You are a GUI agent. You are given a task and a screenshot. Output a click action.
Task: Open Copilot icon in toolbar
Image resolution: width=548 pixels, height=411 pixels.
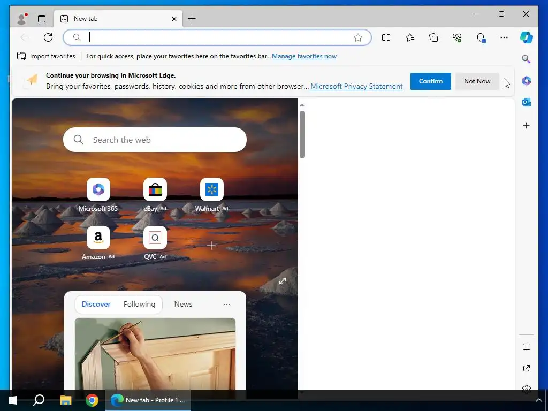pos(527,37)
